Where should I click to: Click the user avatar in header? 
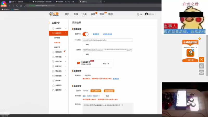[146, 14]
